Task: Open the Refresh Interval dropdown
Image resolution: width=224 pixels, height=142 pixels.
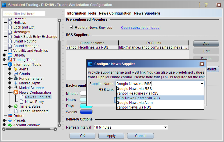Action: coord(166,127)
